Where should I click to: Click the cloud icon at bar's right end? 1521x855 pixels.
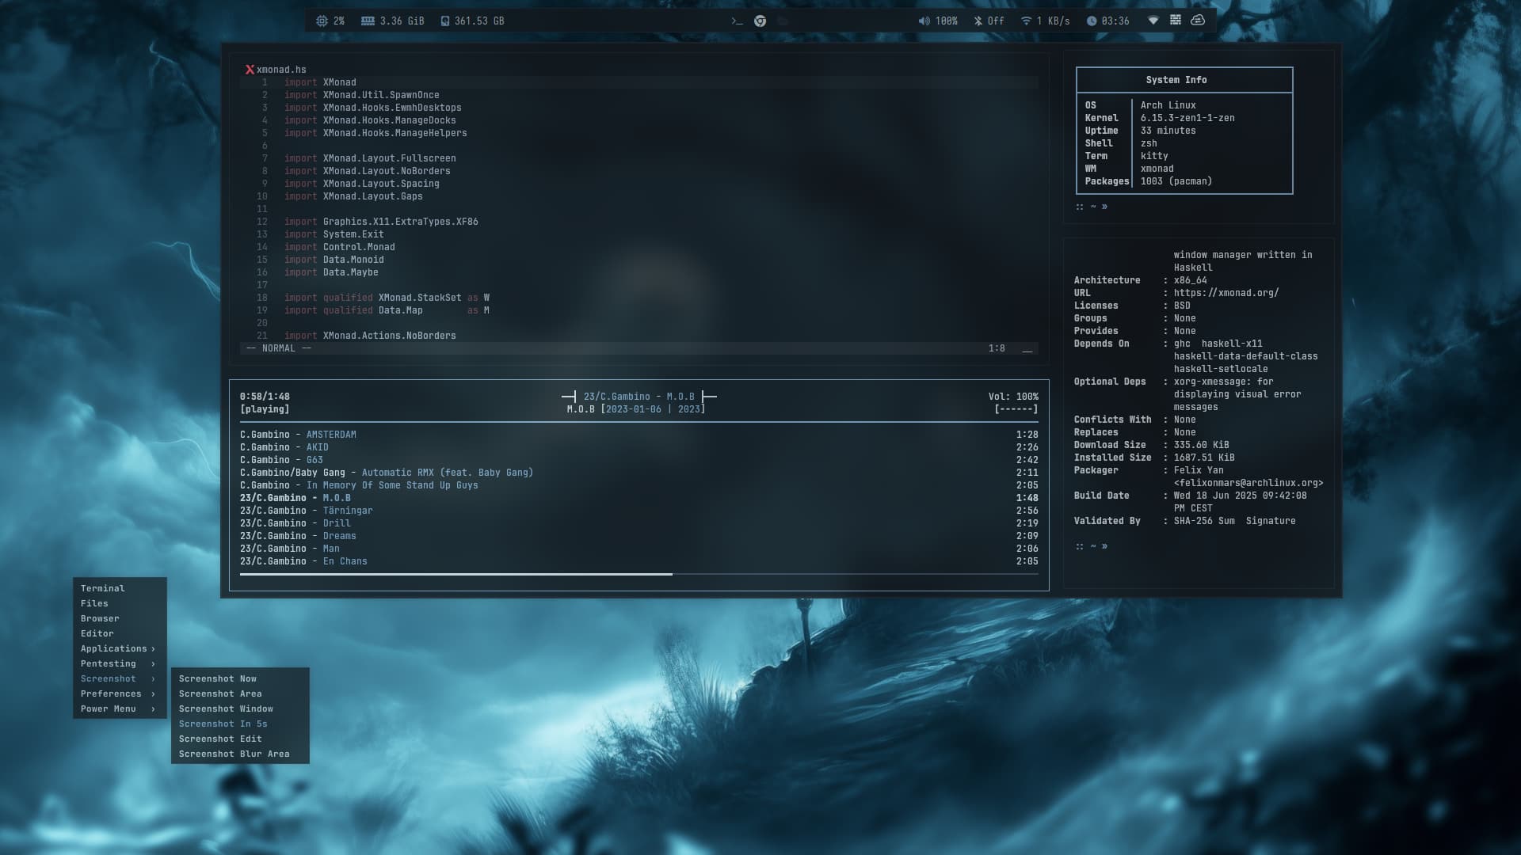click(1198, 21)
